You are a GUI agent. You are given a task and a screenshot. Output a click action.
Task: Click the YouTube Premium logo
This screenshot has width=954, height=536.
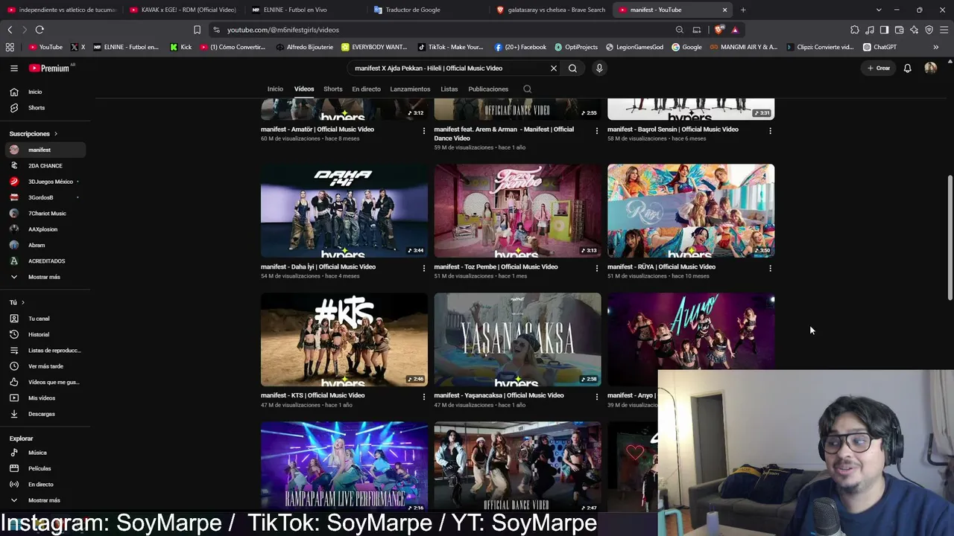coord(51,68)
